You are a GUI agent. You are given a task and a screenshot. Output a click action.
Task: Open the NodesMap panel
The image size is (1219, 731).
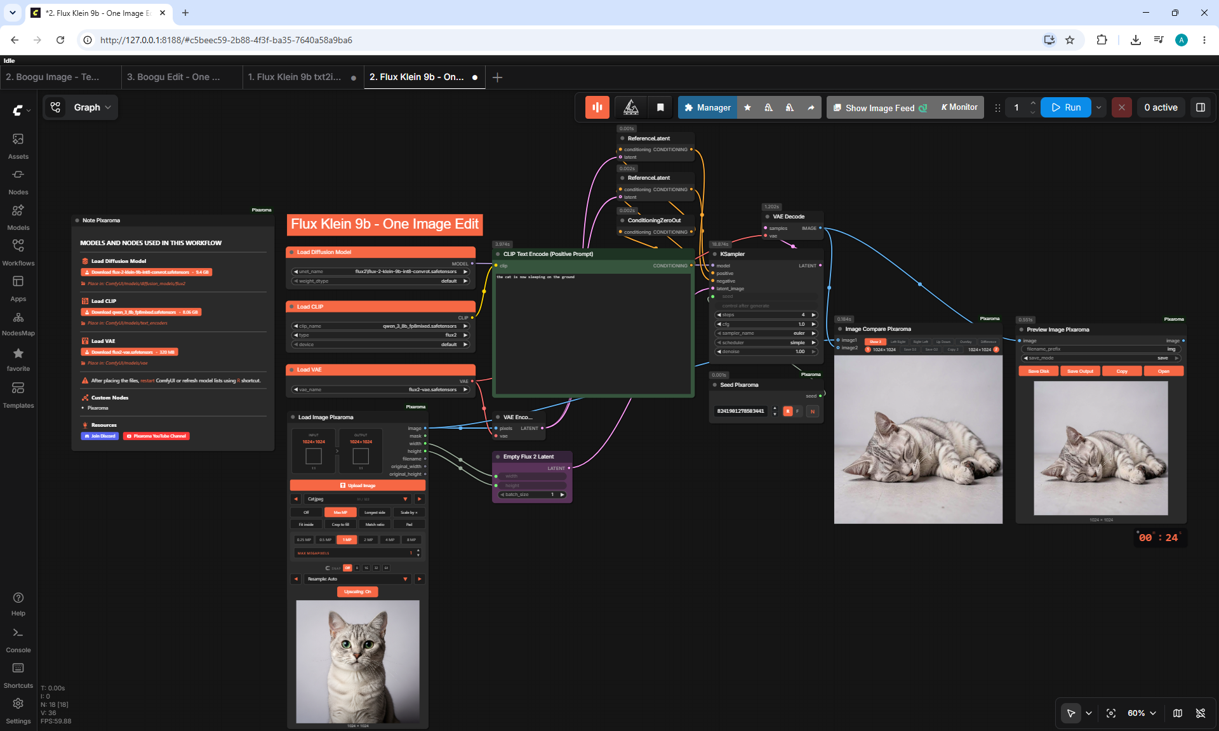click(x=18, y=324)
